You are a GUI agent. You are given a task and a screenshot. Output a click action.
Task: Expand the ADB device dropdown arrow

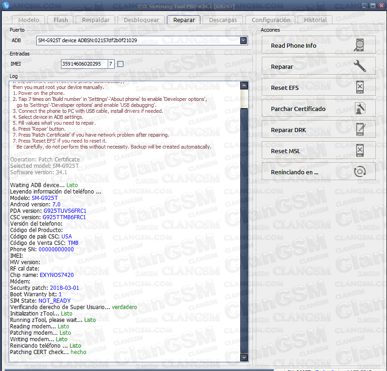243,40
